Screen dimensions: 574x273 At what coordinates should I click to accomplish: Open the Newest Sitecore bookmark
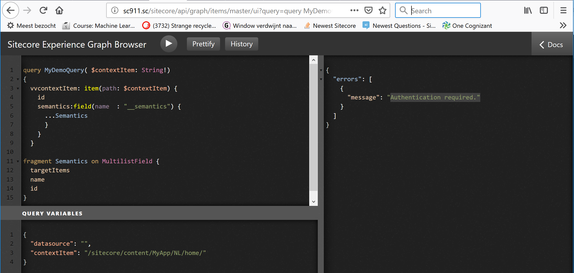tap(330, 26)
